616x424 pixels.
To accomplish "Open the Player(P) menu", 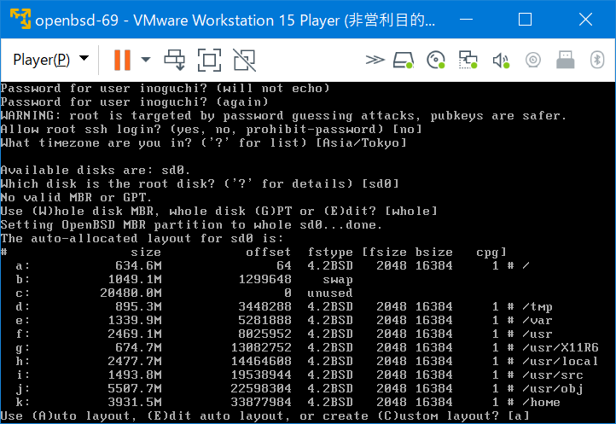I will (41, 60).
